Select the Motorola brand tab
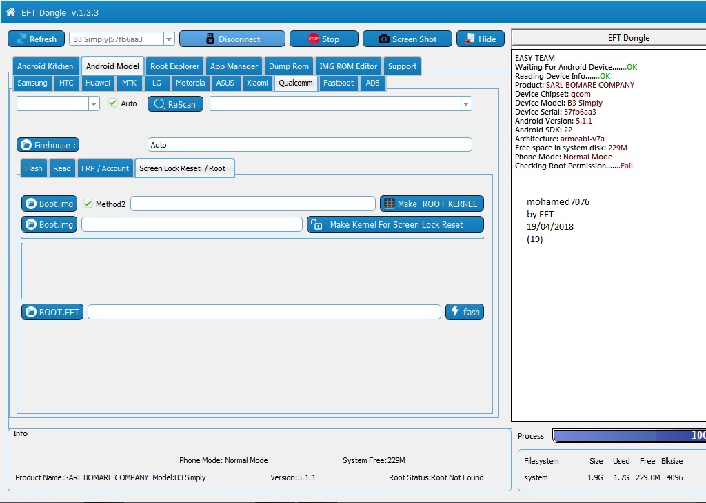The height and width of the screenshot is (503, 706). click(190, 83)
